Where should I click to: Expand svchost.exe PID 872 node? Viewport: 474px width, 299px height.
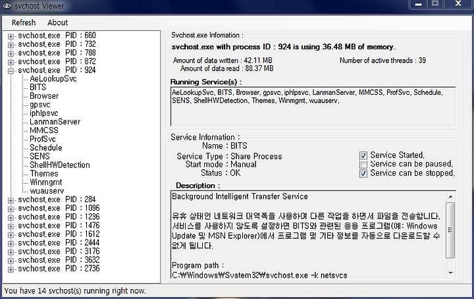coord(11,63)
